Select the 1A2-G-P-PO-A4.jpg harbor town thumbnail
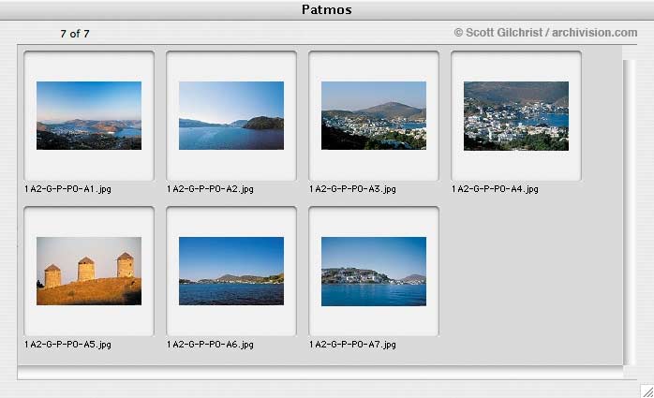The image size is (654, 398). (516, 116)
